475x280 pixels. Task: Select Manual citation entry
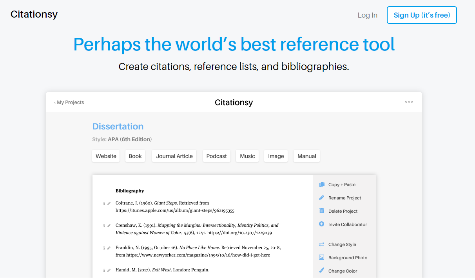tap(306, 156)
